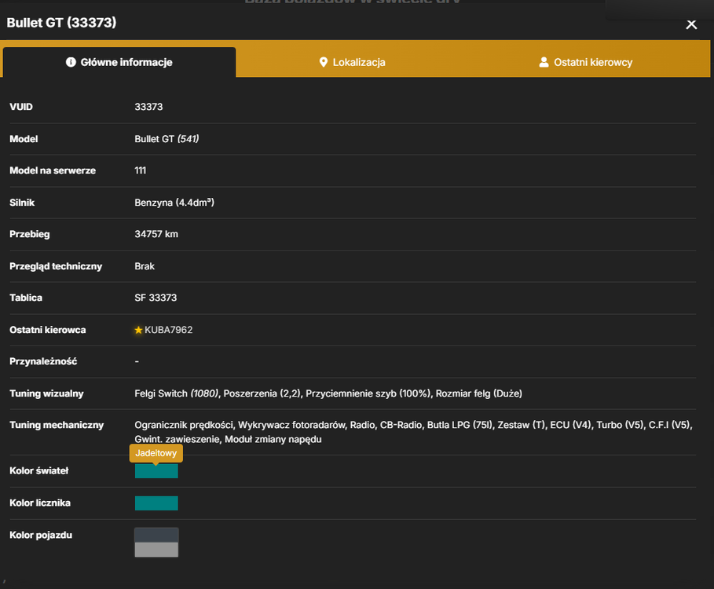Click Moduł zmiany napędu tuning entry
This screenshot has width=714, height=589.
click(273, 439)
